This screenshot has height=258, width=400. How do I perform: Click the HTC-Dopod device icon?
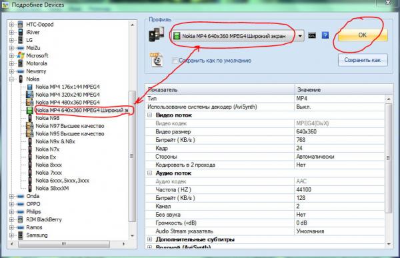21,25
